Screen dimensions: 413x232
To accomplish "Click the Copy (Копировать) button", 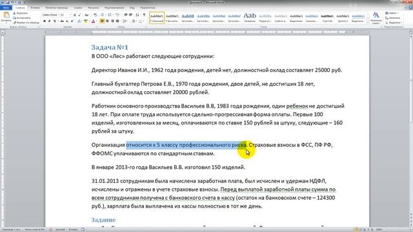I will [x=21, y=18].
